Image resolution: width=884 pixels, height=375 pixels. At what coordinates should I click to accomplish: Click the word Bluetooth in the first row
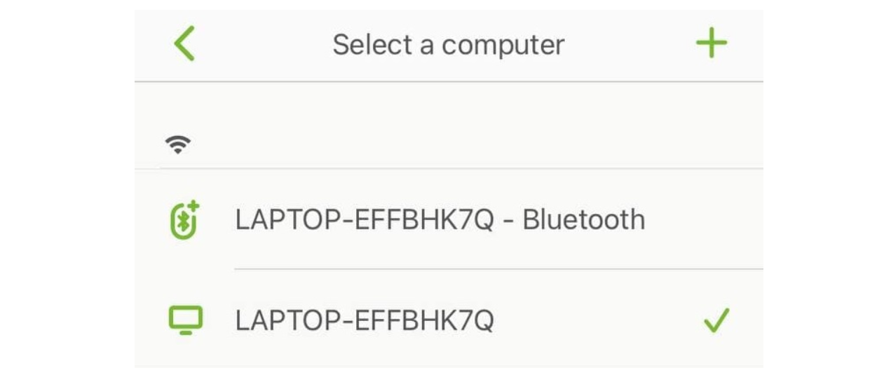tap(583, 220)
